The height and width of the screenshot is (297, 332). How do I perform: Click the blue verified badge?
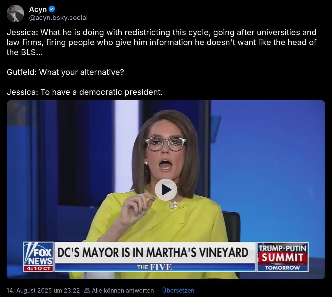(x=52, y=9)
